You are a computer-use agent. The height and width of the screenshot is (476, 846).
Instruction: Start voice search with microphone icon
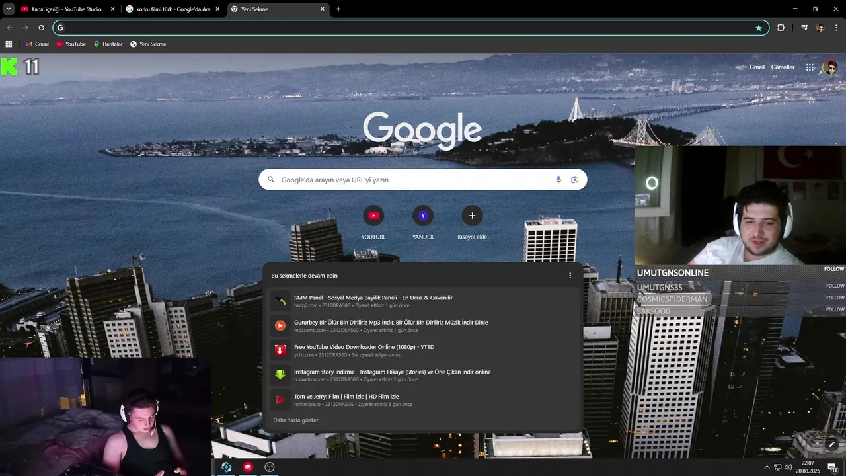point(558,180)
